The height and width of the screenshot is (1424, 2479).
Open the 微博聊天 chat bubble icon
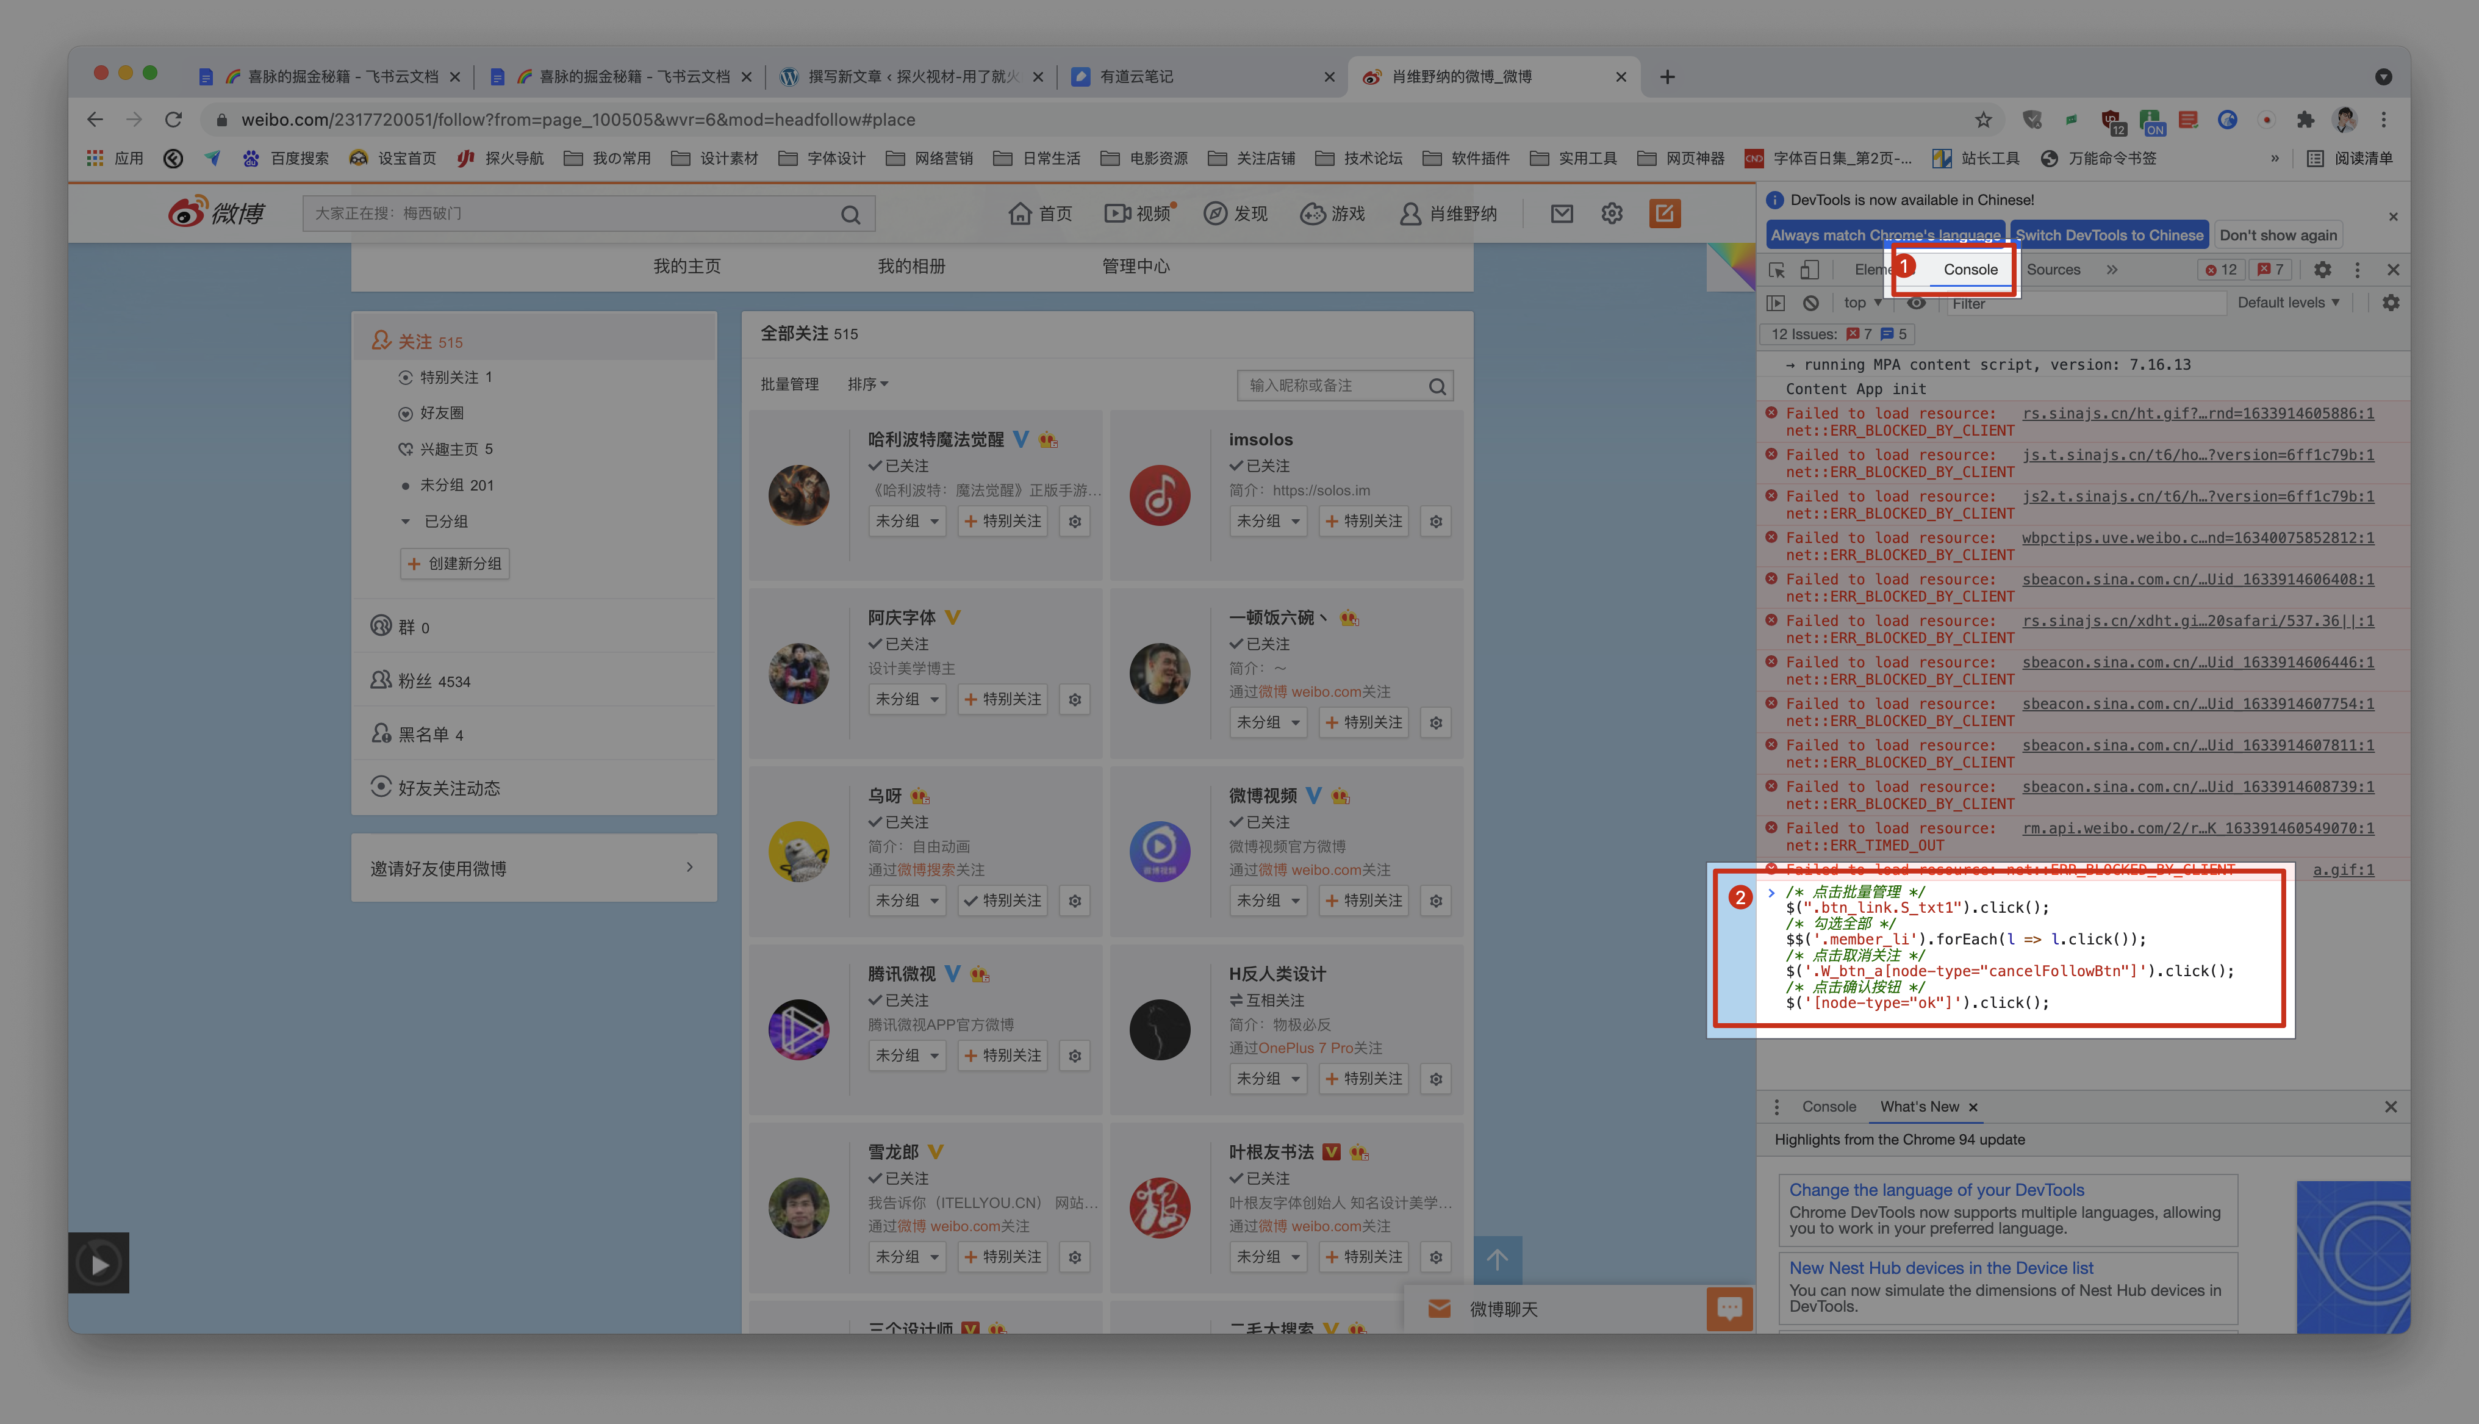1729,1309
